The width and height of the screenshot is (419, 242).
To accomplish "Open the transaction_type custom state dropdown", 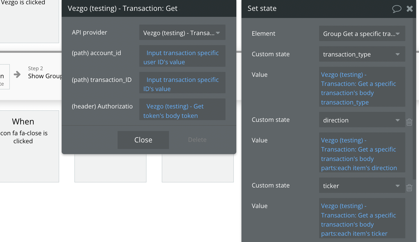I will (x=362, y=54).
